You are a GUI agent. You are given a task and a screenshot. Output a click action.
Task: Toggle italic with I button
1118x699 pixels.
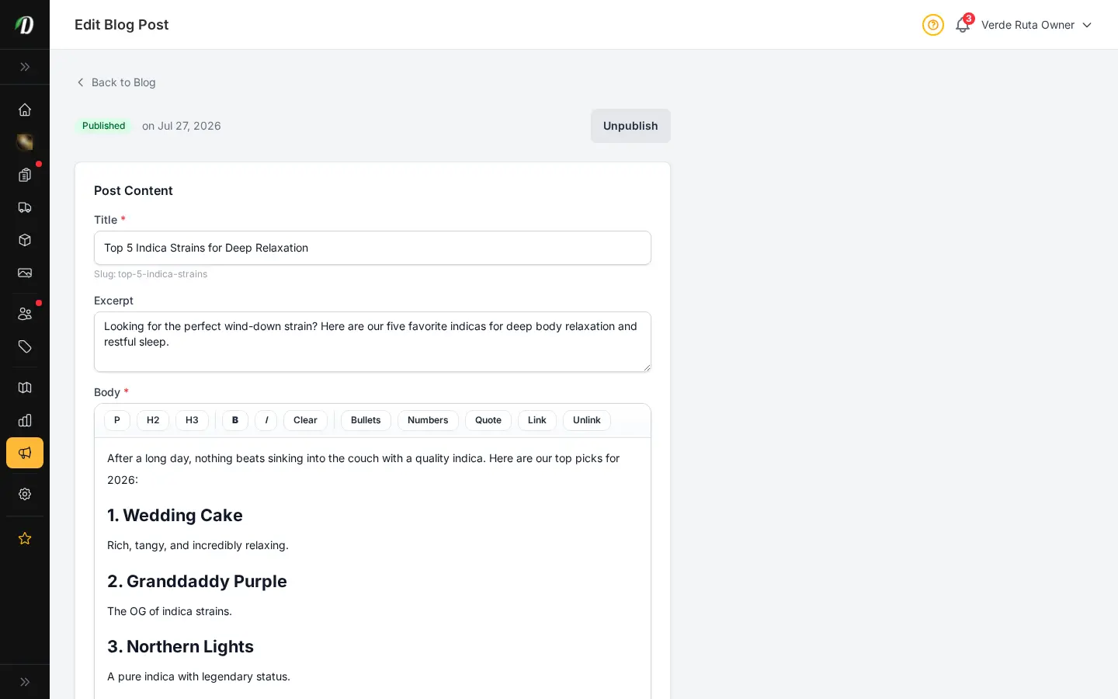pyautogui.click(x=266, y=420)
